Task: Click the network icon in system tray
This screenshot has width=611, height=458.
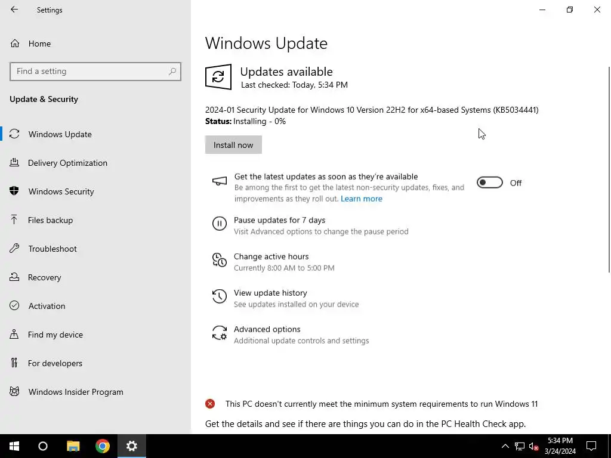Action: 520,446
